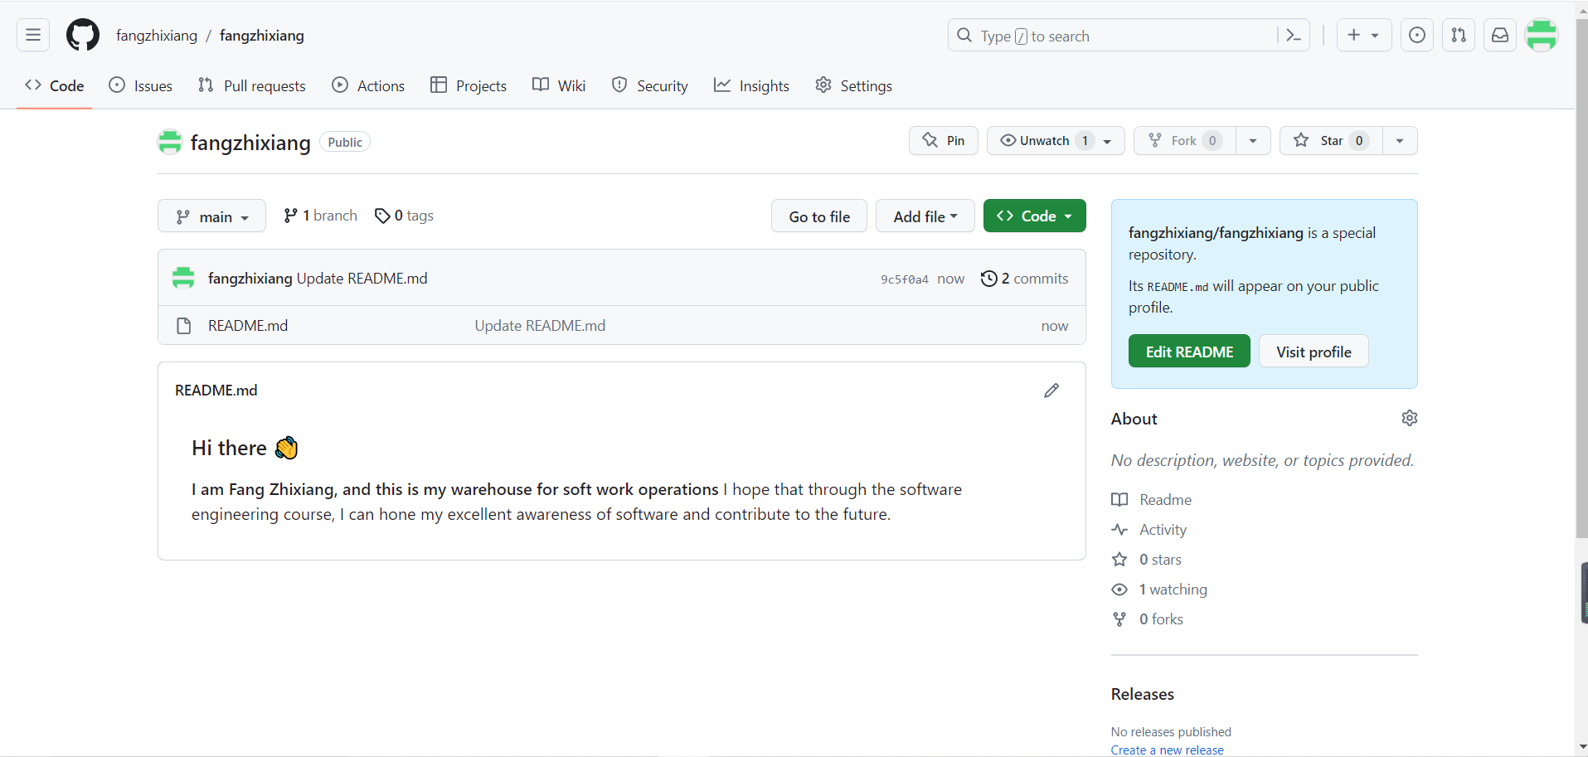Open the fangzhixiang owner breadcrumb link
Screen dimensions: 1588x757
click(157, 36)
